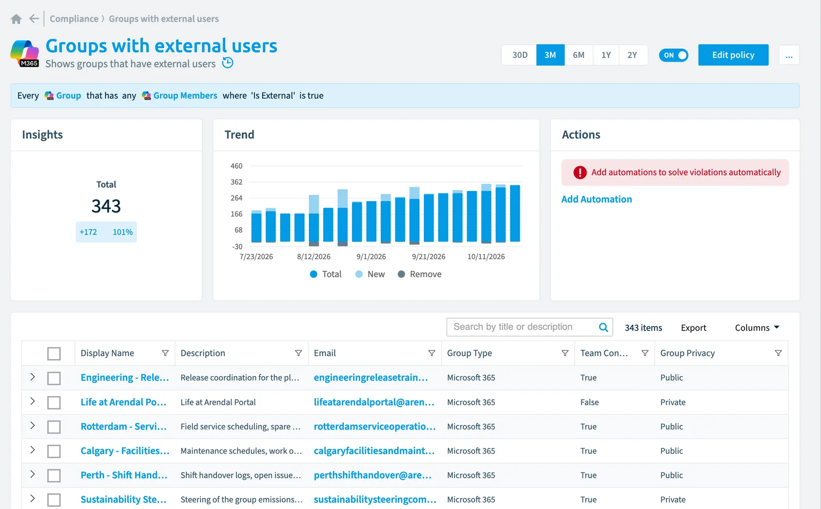
Task: Select the Engineering - Rele... row checkbox
Action: click(x=54, y=378)
